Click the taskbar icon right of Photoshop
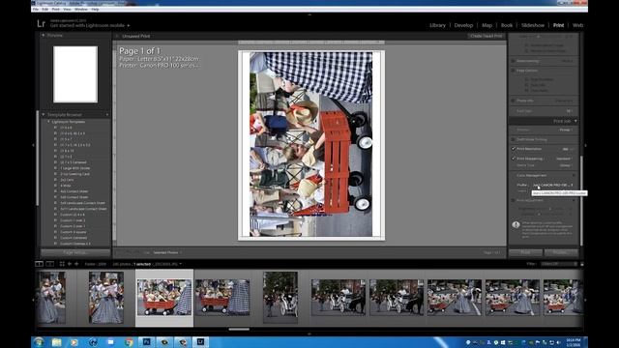The image size is (619, 348). [164, 342]
